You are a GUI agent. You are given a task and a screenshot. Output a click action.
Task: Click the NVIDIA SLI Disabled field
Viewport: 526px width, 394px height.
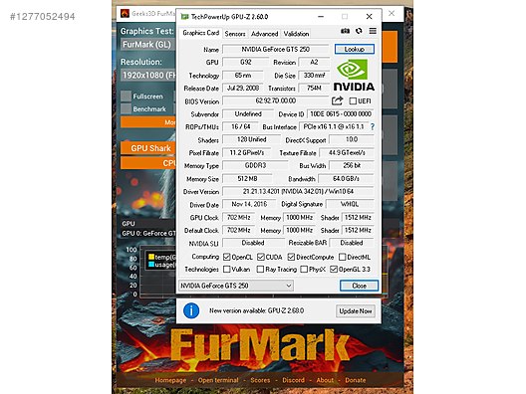point(253,243)
